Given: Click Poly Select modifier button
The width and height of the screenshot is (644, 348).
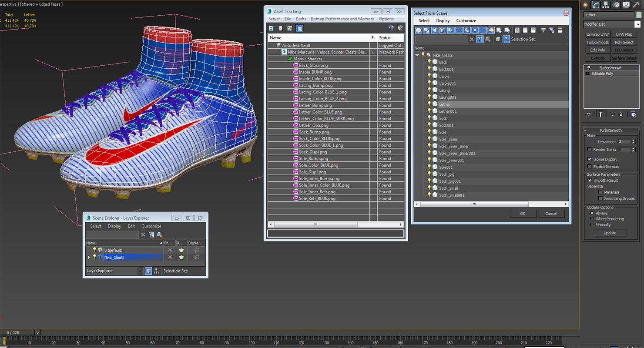Looking at the screenshot, I should (x=624, y=42).
